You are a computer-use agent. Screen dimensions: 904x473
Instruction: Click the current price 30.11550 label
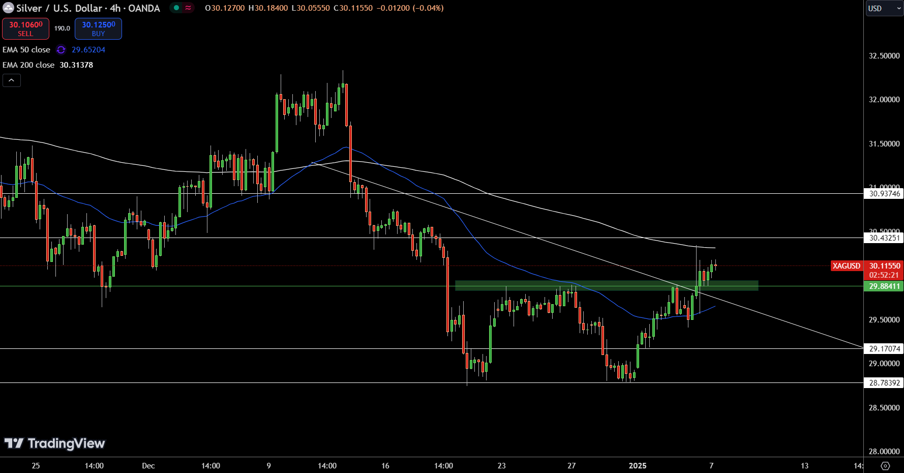(x=884, y=266)
